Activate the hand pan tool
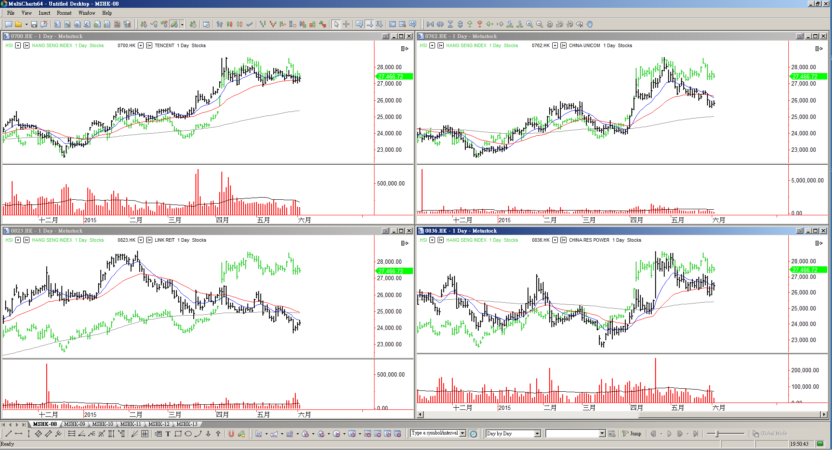This screenshot has height=457, width=832. (x=589, y=24)
